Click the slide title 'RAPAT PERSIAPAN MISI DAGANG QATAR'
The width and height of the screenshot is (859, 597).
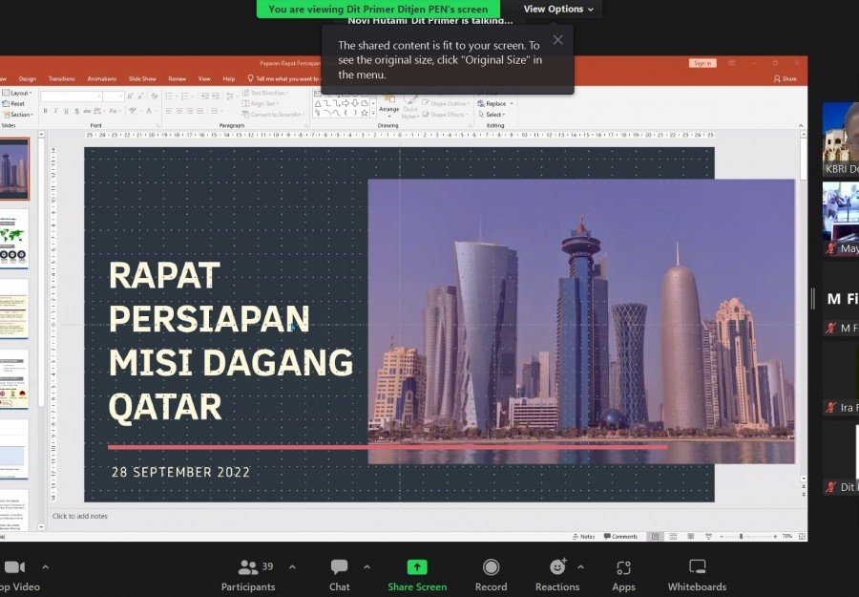click(x=231, y=341)
